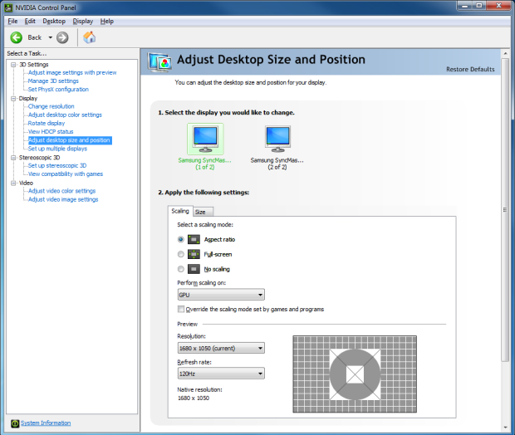Open Change resolution task
Screen dimensions: 515x435
51,106
